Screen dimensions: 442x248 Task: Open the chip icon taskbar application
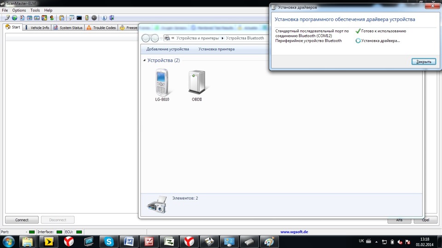(x=249, y=242)
